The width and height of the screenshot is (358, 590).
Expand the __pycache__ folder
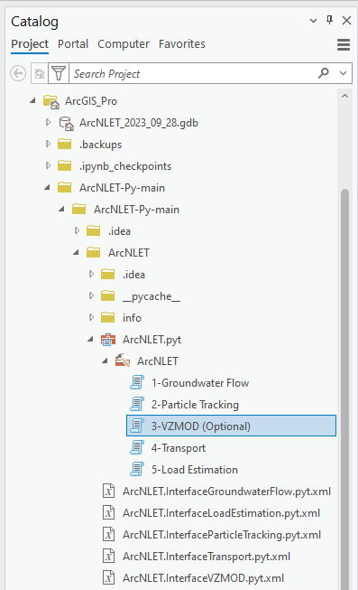point(91,295)
